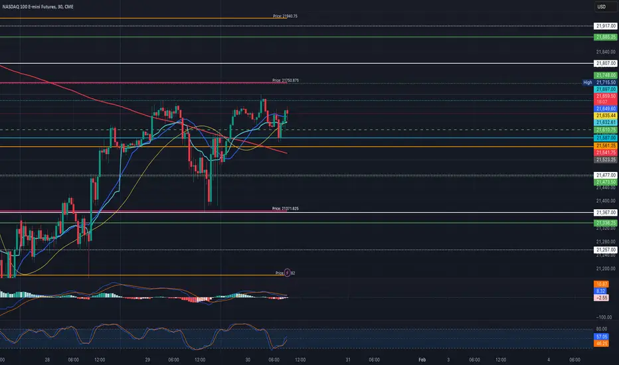
Task: Click the 21,807.00 white price label
Action: [x=606, y=63]
